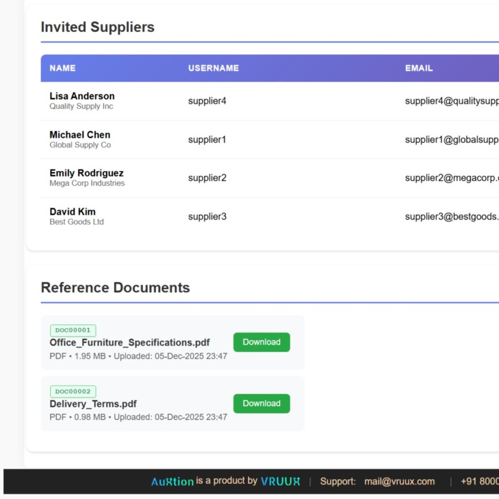Screen dimensions: 499x499
Task: Click the support phone number in footer
Action: point(480,481)
